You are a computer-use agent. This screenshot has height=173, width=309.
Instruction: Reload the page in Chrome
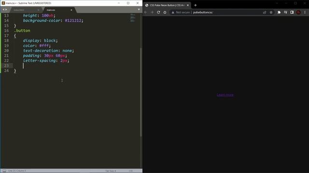pos(158,12)
